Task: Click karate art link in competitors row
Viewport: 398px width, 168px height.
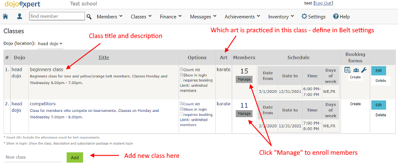Action: tap(223, 103)
